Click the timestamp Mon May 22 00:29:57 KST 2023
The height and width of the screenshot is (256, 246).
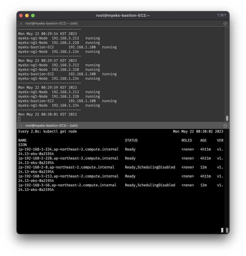[47, 61]
